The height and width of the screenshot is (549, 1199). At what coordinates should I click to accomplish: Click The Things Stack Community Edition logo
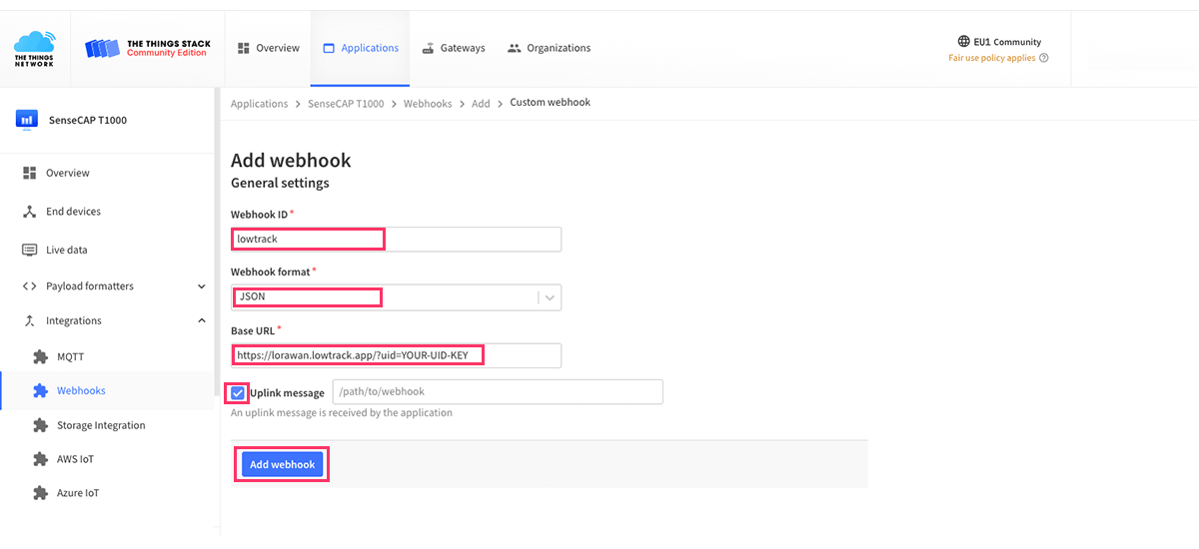[x=148, y=48]
